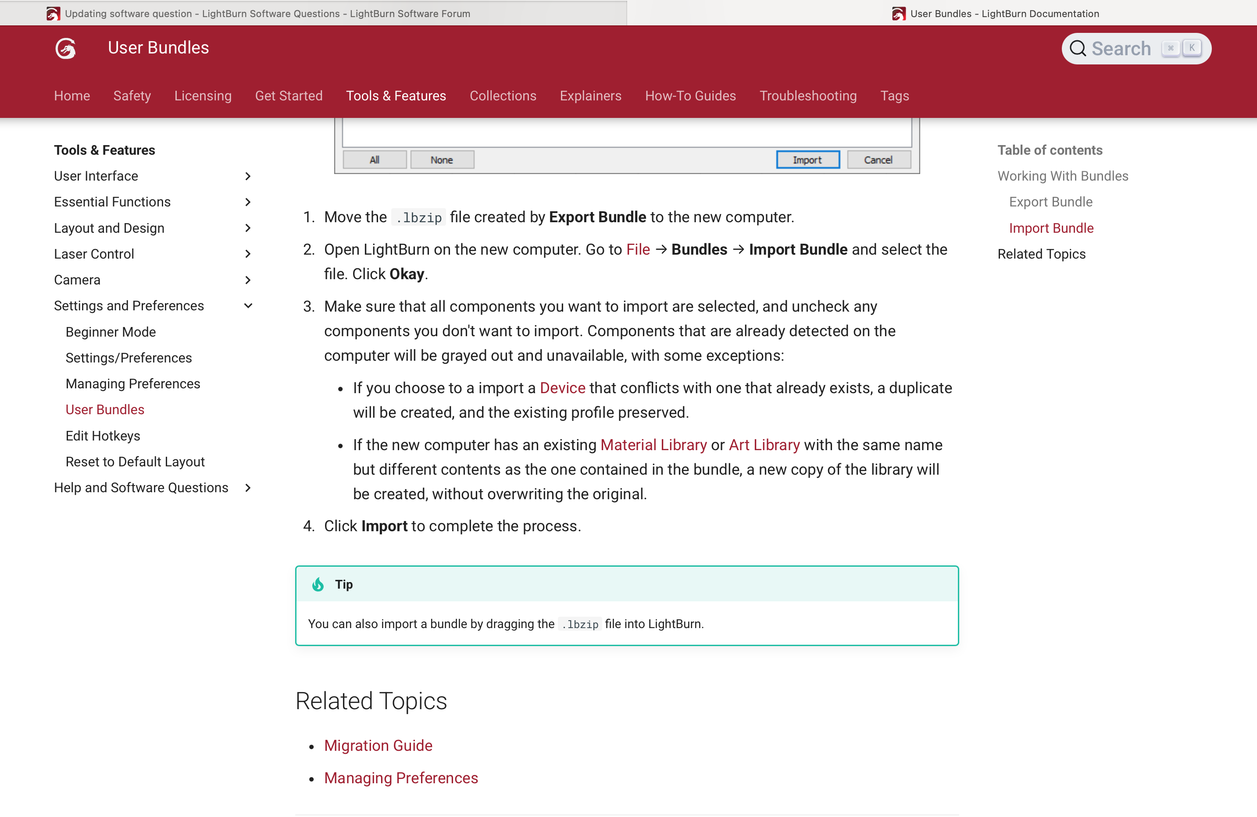The height and width of the screenshot is (817, 1257).
Task: Click the search magnifier icon
Action: [x=1078, y=49]
